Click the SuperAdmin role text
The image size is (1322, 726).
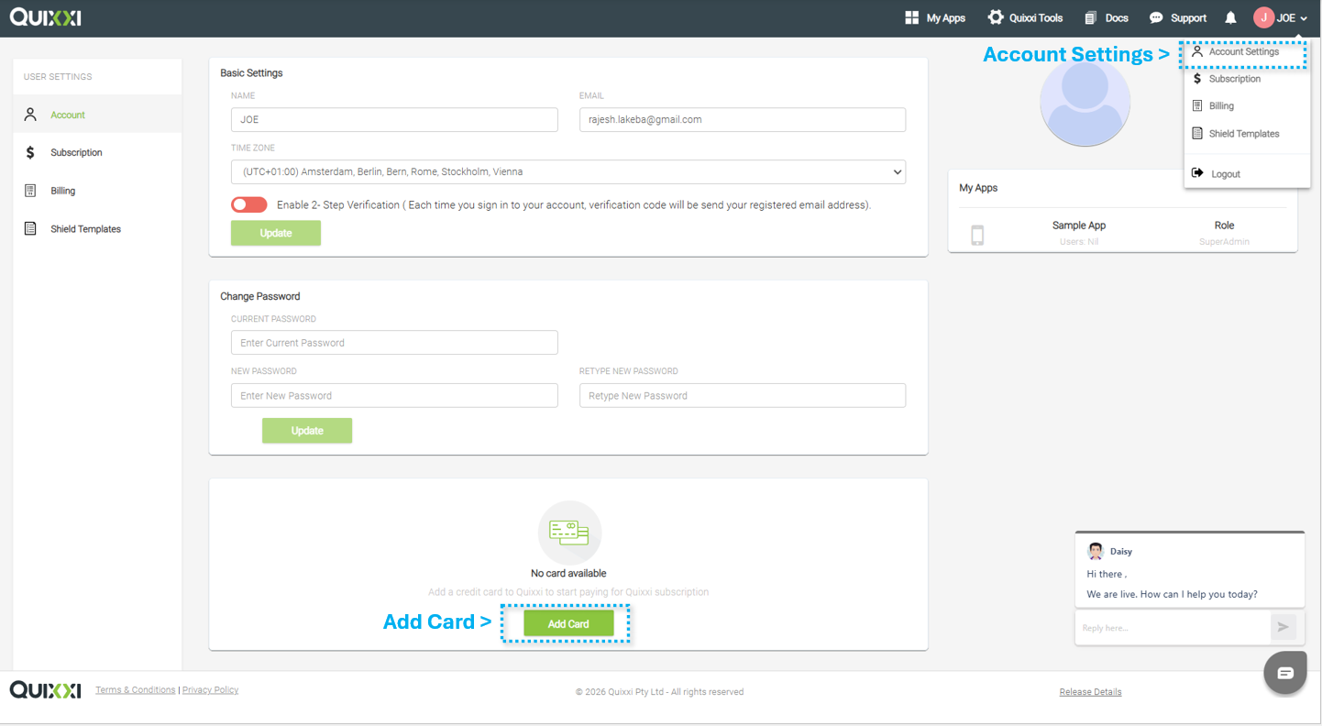click(1224, 242)
